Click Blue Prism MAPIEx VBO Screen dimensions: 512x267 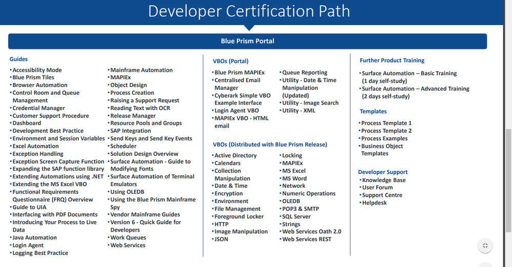point(239,72)
